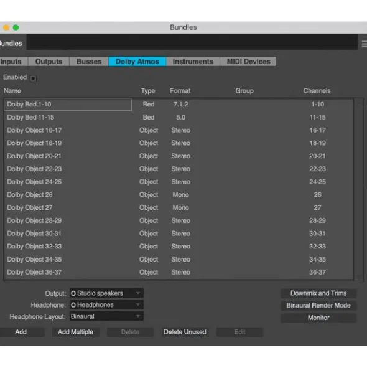Image resolution: width=367 pixels, height=368 pixels.
Task: Open Binaural Render Mode settings
Action: pyautogui.click(x=318, y=305)
